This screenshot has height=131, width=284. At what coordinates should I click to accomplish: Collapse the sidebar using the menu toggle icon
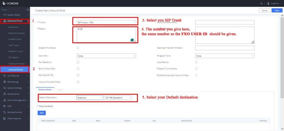(28, 10)
